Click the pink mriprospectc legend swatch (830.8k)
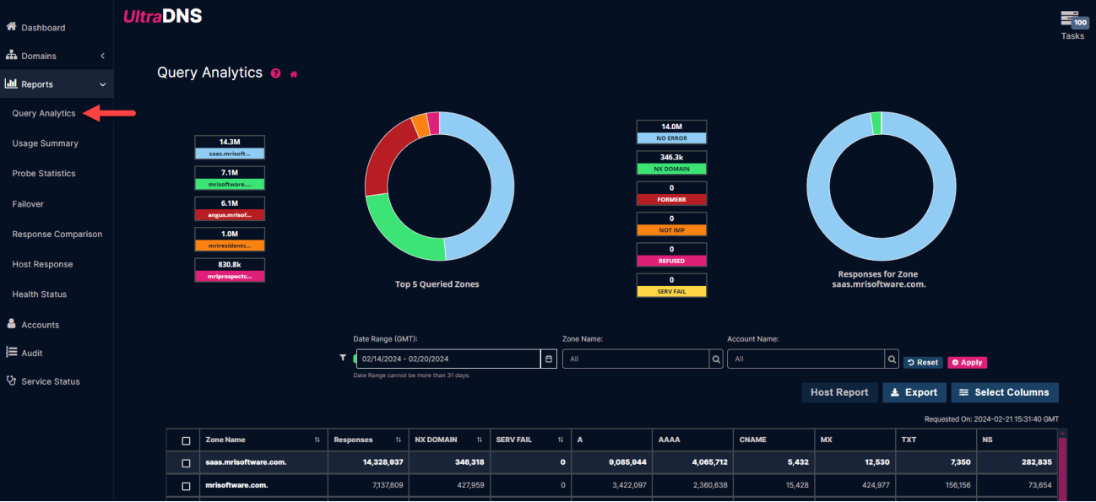The width and height of the screenshot is (1096, 502). 230,276
